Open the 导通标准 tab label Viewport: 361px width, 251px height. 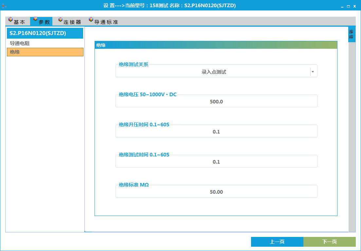106,22
